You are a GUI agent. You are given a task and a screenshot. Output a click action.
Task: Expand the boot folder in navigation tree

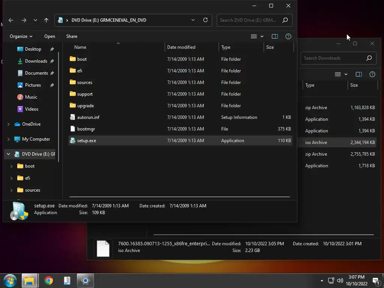12,166
